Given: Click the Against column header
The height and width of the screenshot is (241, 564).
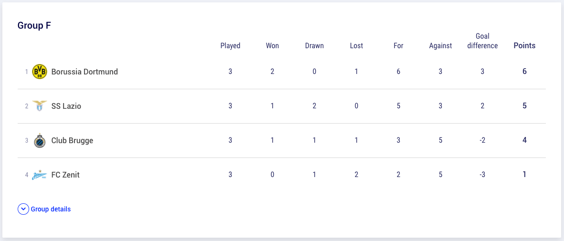Looking at the screenshot, I should tap(441, 46).
